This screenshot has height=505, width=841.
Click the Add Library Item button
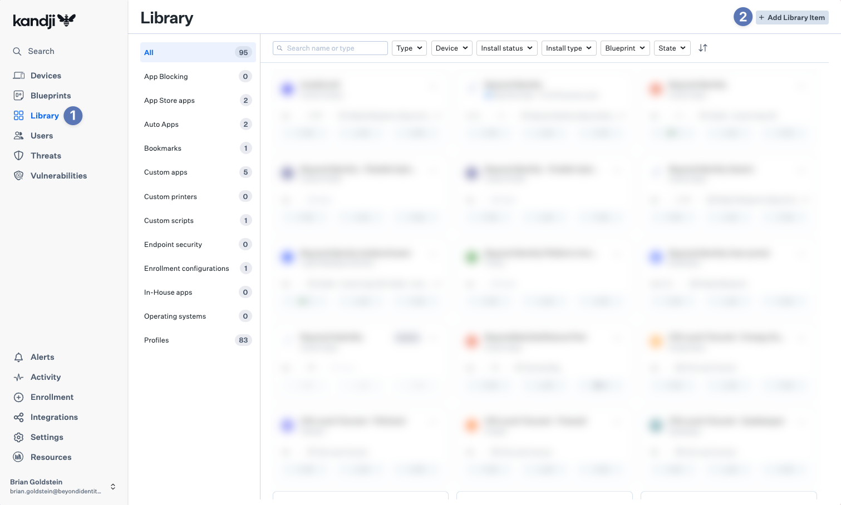(x=791, y=18)
